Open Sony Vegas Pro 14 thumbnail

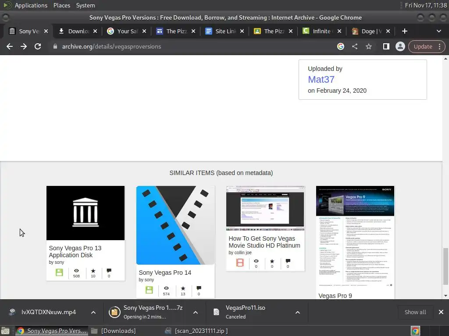pyautogui.click(x=175, y=225)
